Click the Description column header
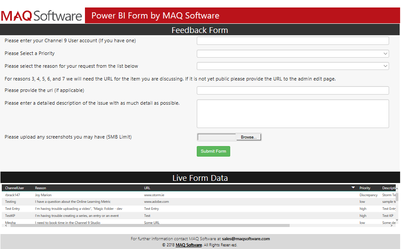The height and width of the screenshot is (249, 401). click(389, 188)
